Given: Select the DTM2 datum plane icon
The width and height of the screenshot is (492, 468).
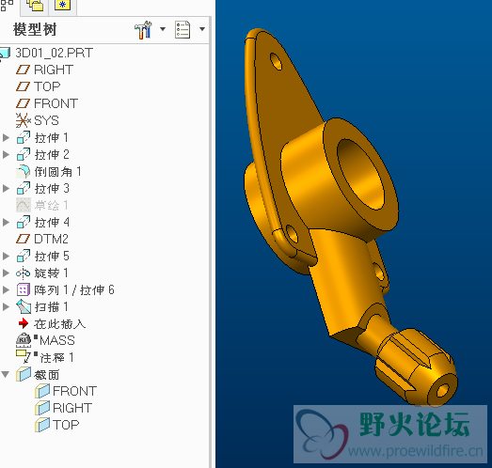Looking at the screenshot, I should pyautogui.click(x=23, y=239).
